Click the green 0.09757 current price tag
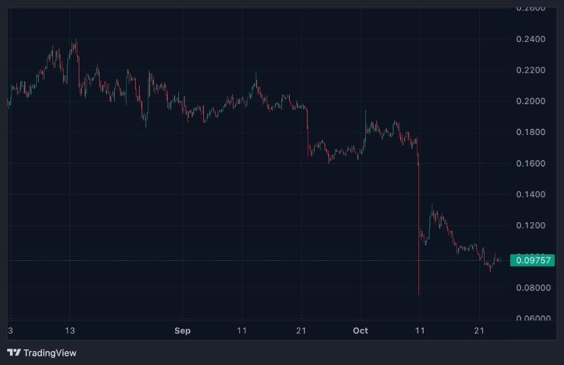 pyautogui.click(x=532, y=260)
